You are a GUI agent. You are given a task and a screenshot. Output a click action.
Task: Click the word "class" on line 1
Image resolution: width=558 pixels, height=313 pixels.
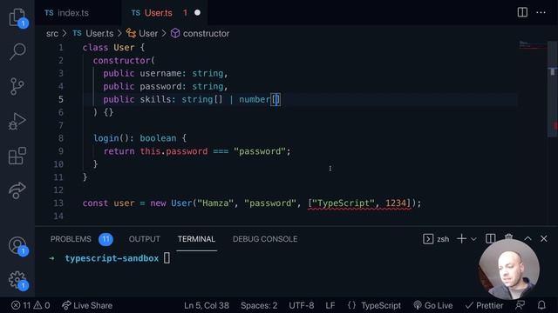pyautogui.click(x=95, y=48)
